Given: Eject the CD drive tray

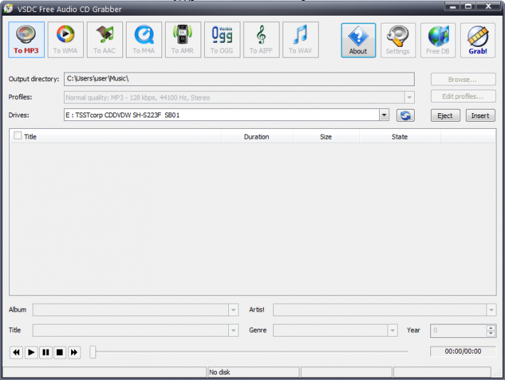Looking at the screenshot, I should pos(445,116).
